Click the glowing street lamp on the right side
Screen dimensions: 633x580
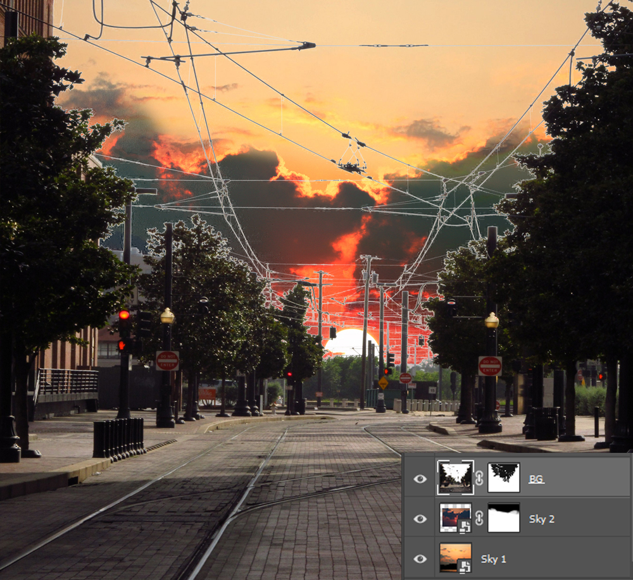492,321
